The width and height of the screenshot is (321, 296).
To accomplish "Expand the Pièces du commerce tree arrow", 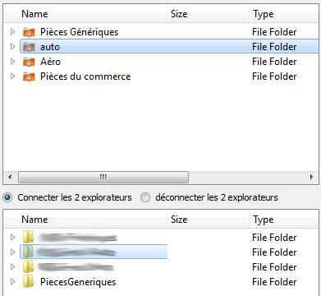I will 12,76.
